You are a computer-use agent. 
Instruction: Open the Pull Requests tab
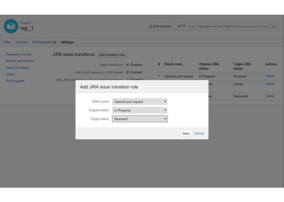(41, 42)
